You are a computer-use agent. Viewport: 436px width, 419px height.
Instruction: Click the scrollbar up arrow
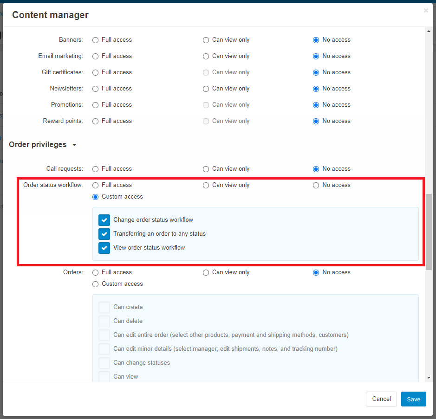[x=429, y=31]
